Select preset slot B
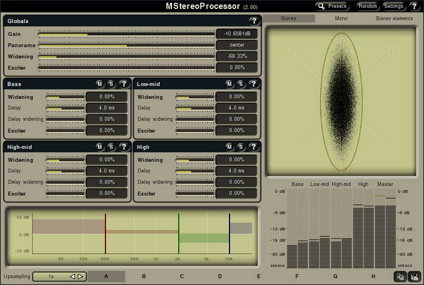424x285 pixels. (144, 277)
